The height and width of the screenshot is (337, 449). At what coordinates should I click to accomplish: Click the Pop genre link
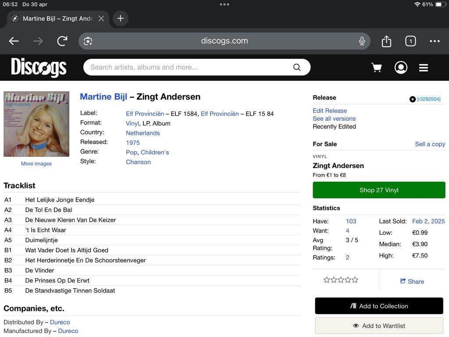(x=132, y=152)
